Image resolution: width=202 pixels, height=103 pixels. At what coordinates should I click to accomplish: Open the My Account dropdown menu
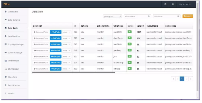[185, 4]
